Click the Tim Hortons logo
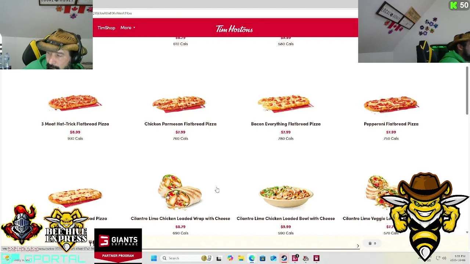This screenshot has height=264, width=470. coord(234,29)
